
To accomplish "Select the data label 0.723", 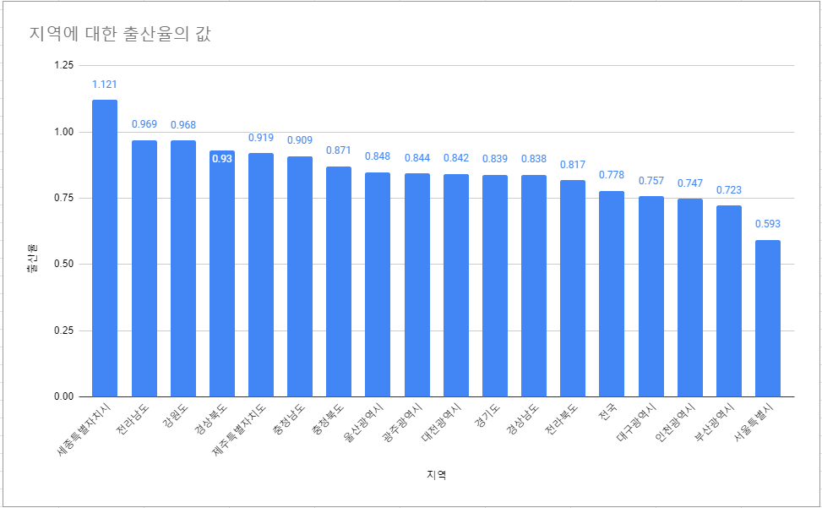I will tap(729, 190).
